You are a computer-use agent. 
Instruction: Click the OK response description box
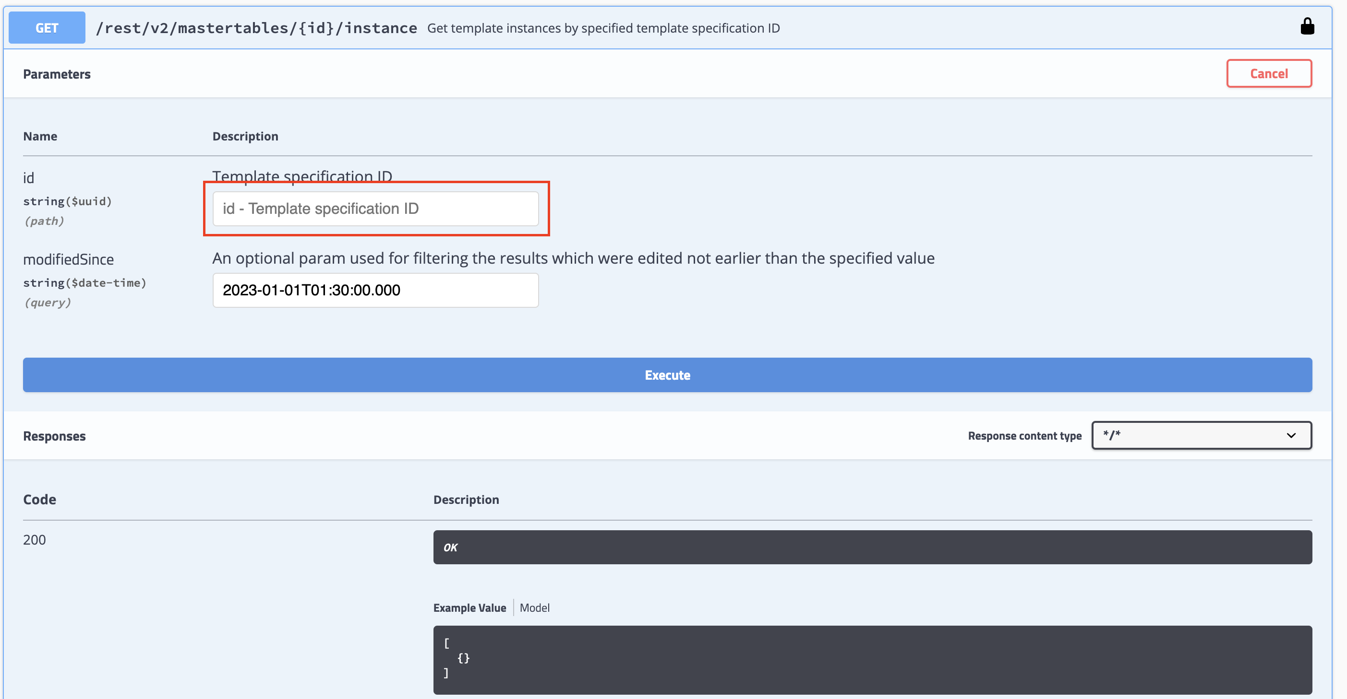(872, 547)
